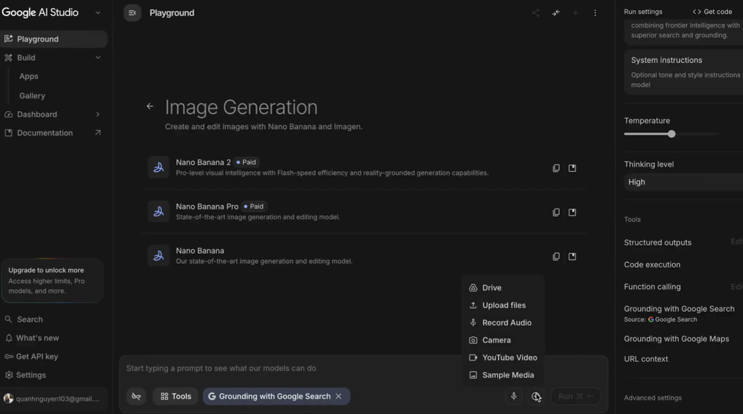Screen dimensions: 743x414
Task: Select Upload files from the menu
Action: click(x=504, y=305)
